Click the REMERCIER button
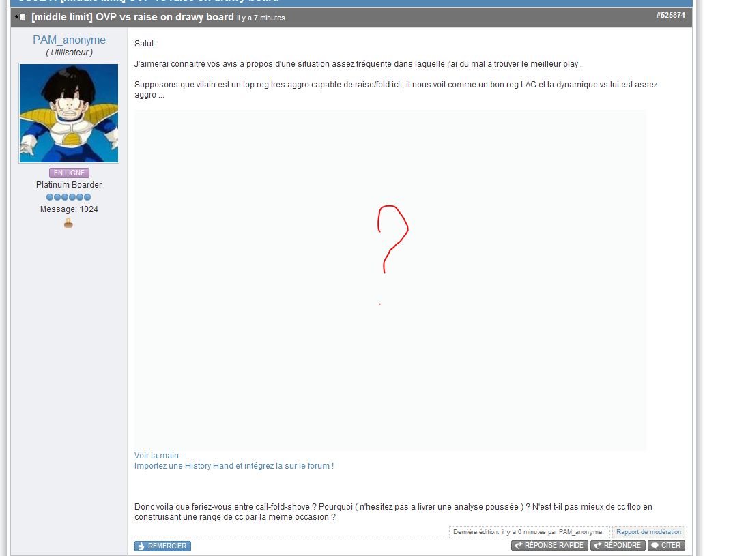The height and width of the screenshot is (556, 733). click(x=162, y=546)
